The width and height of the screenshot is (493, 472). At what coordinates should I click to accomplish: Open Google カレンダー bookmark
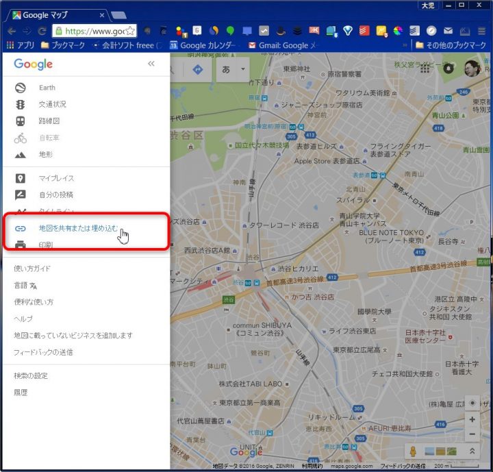click(203, 45)
